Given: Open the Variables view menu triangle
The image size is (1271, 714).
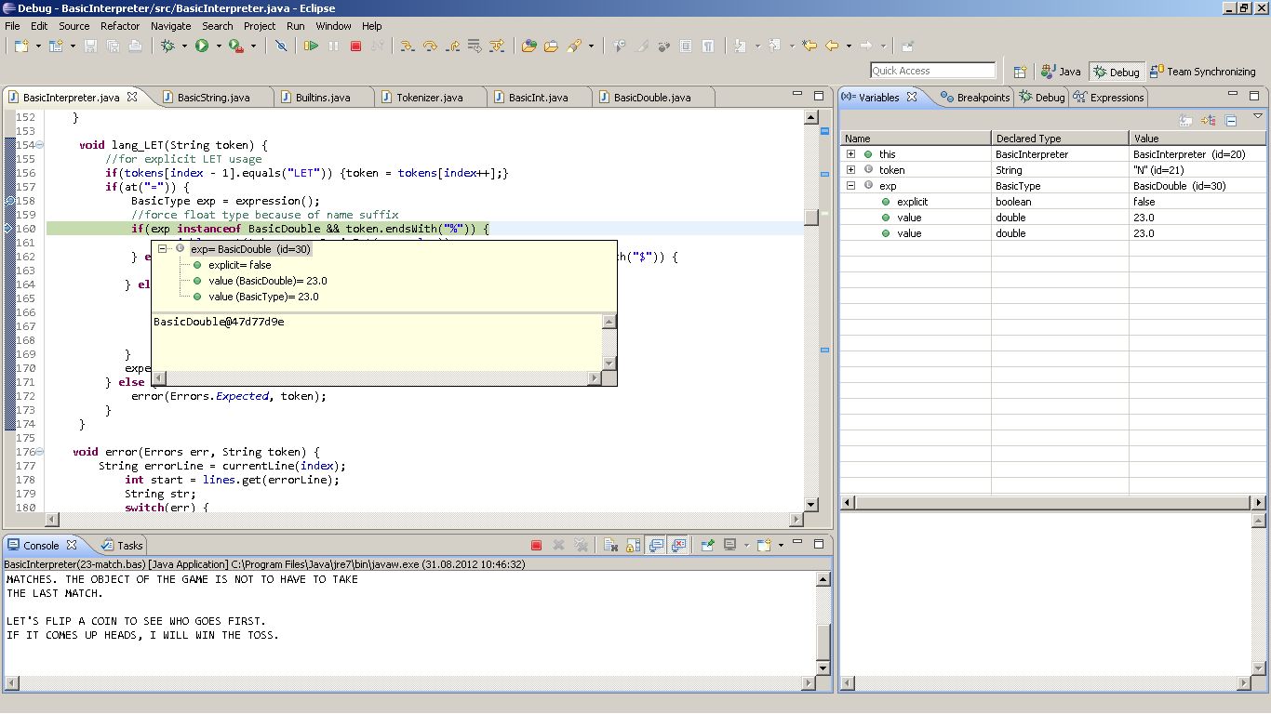Looking at the screenshot, I should point(1258,117).
